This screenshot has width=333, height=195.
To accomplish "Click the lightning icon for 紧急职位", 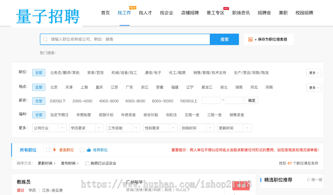I will tap(54, 150).
